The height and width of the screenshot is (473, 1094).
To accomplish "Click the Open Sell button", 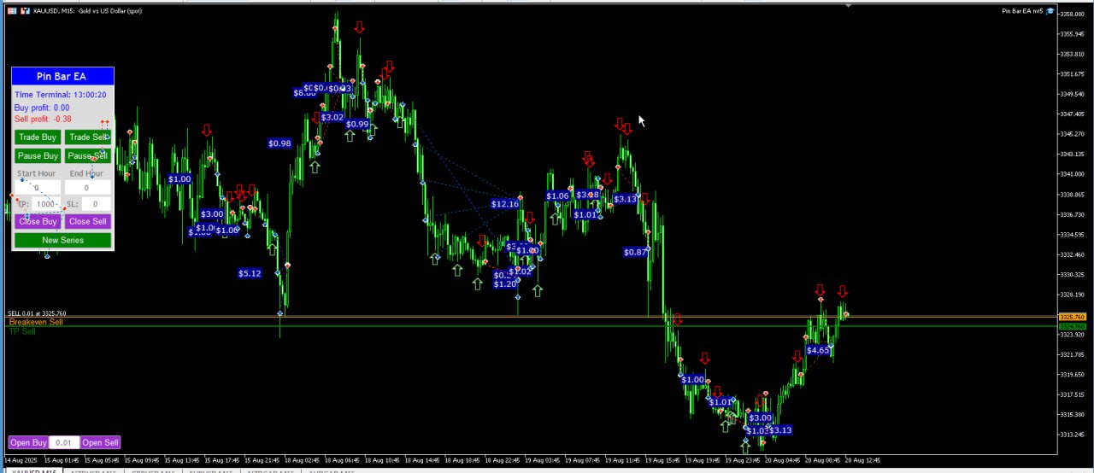I will (100, 442).
